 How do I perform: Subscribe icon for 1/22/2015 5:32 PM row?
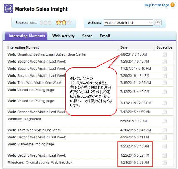click(x=164, y=155)
